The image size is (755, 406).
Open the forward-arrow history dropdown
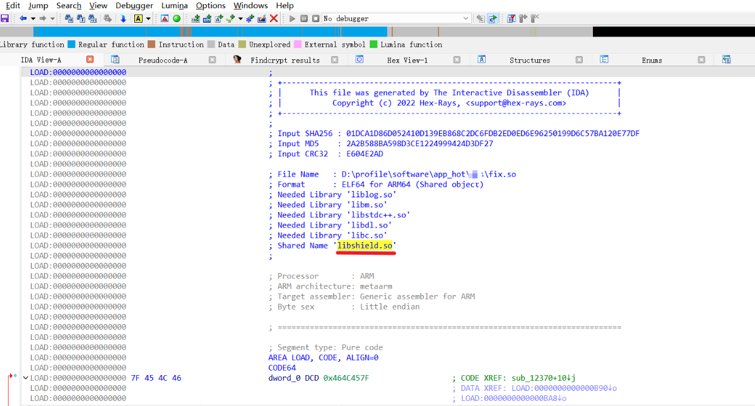pyautogui.click(x=52, y=18)
